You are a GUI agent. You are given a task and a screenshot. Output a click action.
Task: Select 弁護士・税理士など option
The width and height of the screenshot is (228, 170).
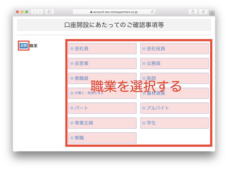102,93
